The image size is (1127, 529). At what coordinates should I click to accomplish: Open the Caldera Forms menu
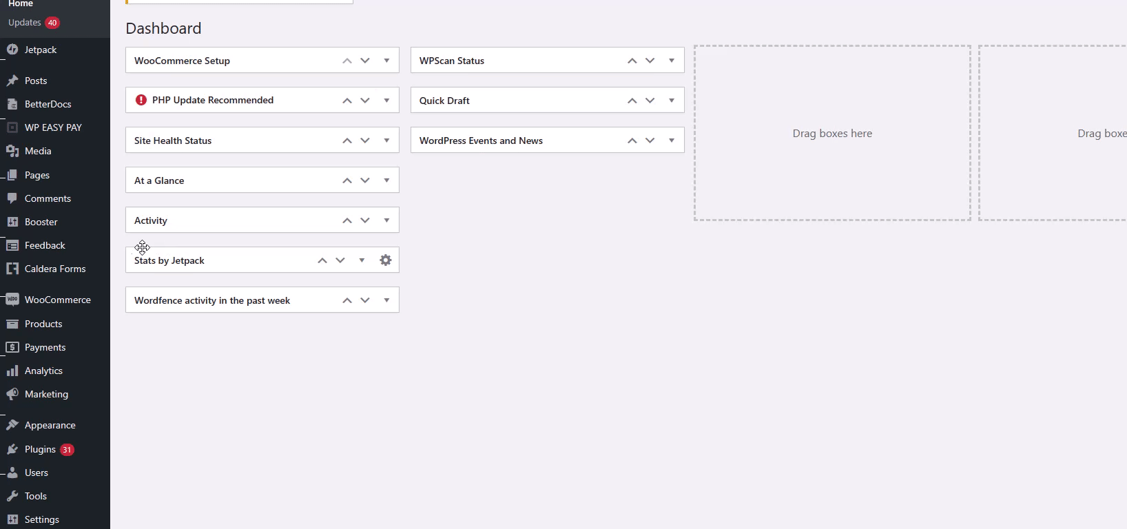(55, 269)
